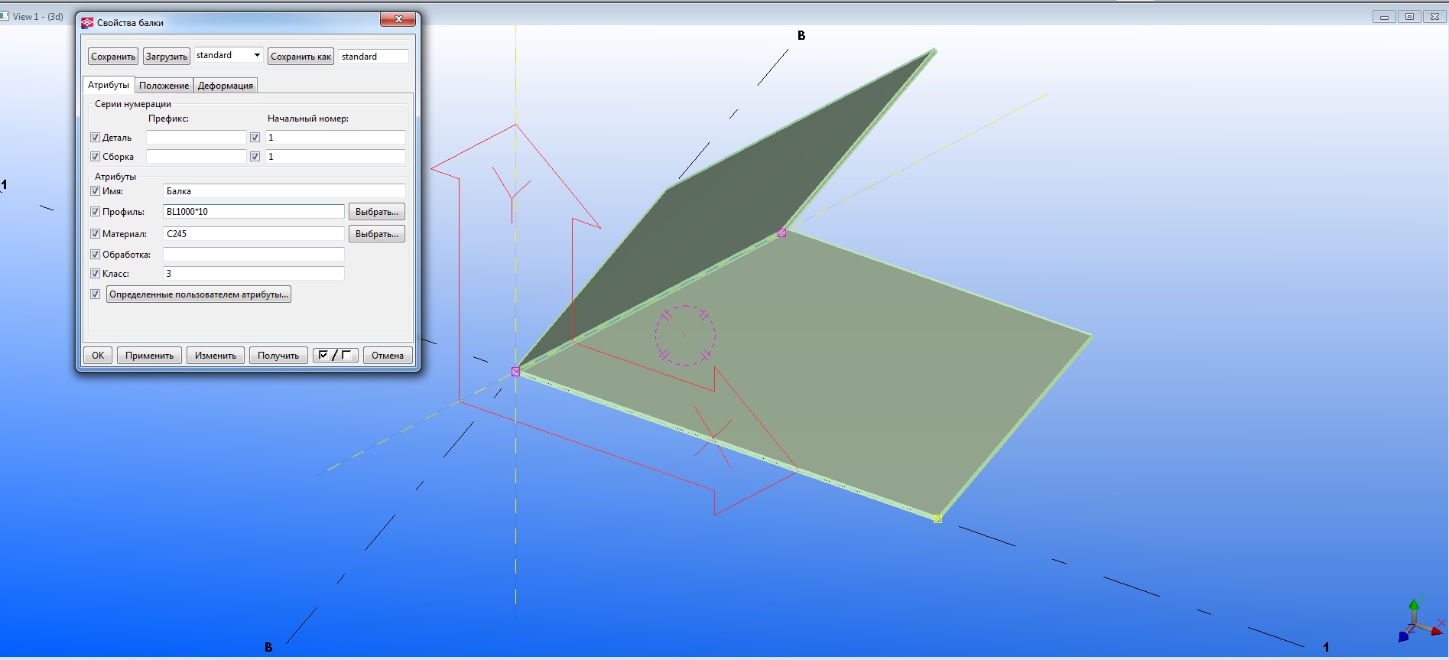Screen dimensions: 1449x660
Task: Click the toggle all checkboxes on/off button
Action: 335,355
